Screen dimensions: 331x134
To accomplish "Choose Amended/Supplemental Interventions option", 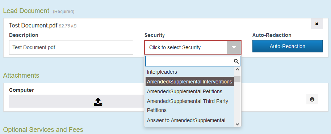I will [190, 82].
